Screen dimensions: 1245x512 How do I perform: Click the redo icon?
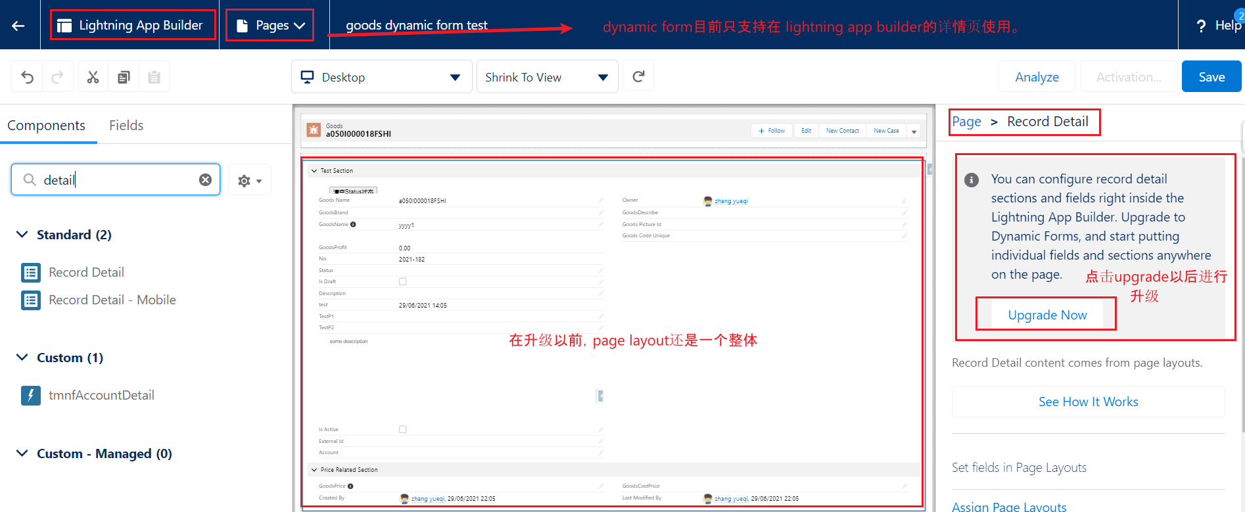click(x=58, y=77)
